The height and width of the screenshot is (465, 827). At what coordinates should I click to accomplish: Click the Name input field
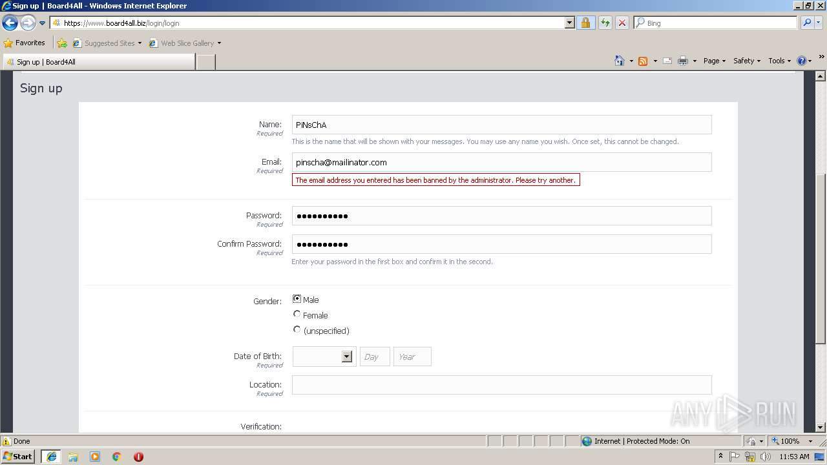point(501,125)
